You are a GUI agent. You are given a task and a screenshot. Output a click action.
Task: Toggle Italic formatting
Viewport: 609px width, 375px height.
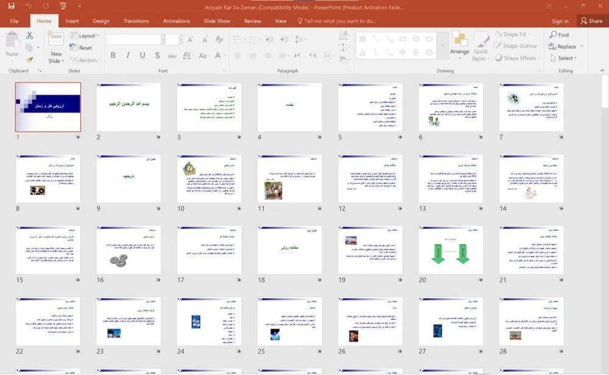127,55
